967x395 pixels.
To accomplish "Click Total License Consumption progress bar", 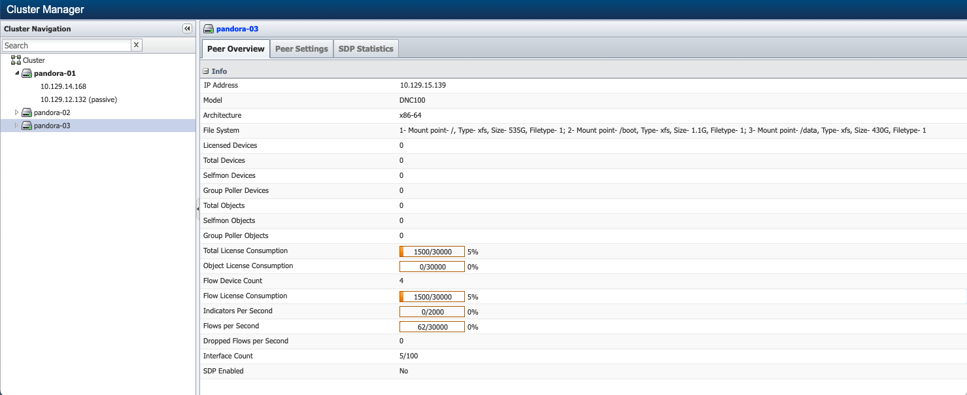I will [432, 251].
